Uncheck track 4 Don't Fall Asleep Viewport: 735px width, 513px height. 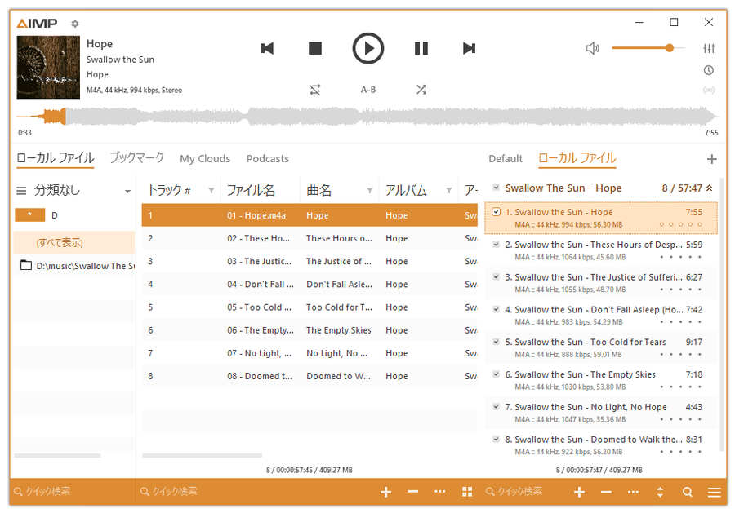point(496,309)
